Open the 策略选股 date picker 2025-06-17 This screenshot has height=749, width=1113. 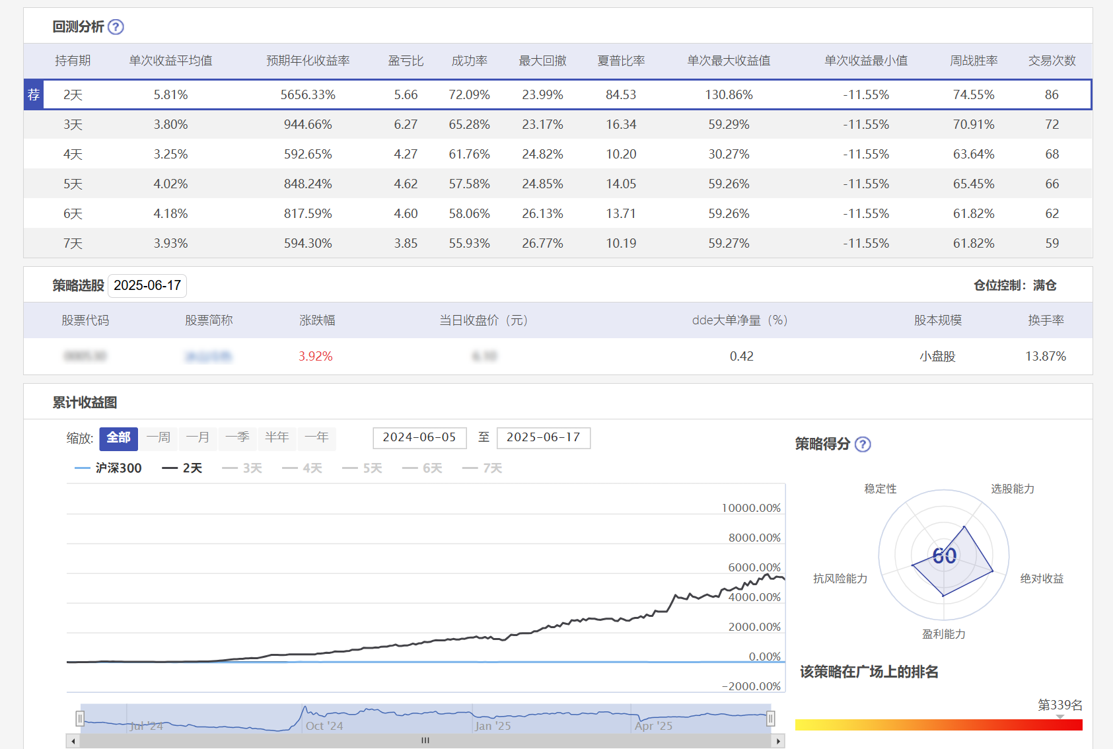(147, 286)
